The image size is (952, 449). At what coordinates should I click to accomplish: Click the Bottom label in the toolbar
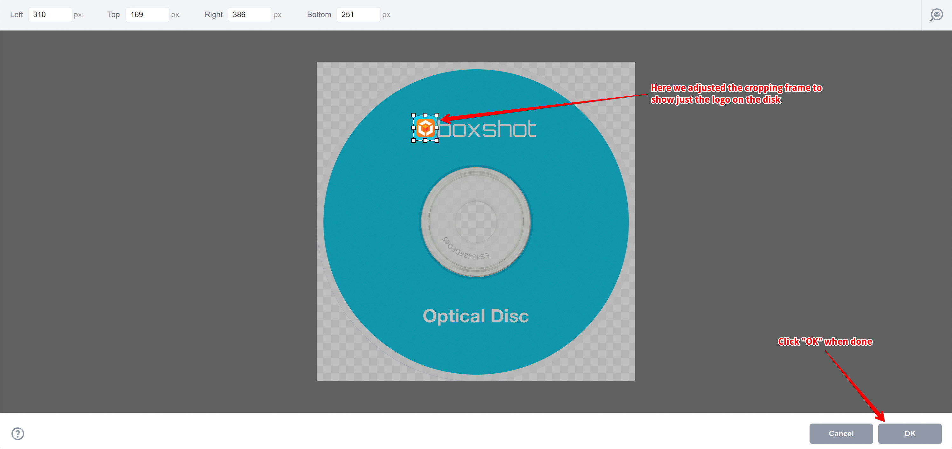coord(319,14)
